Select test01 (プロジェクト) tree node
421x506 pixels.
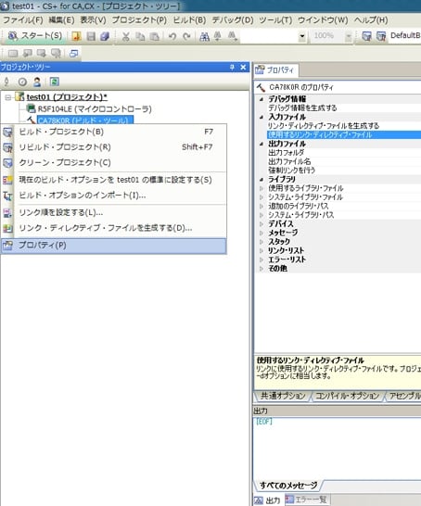point(67,96)
